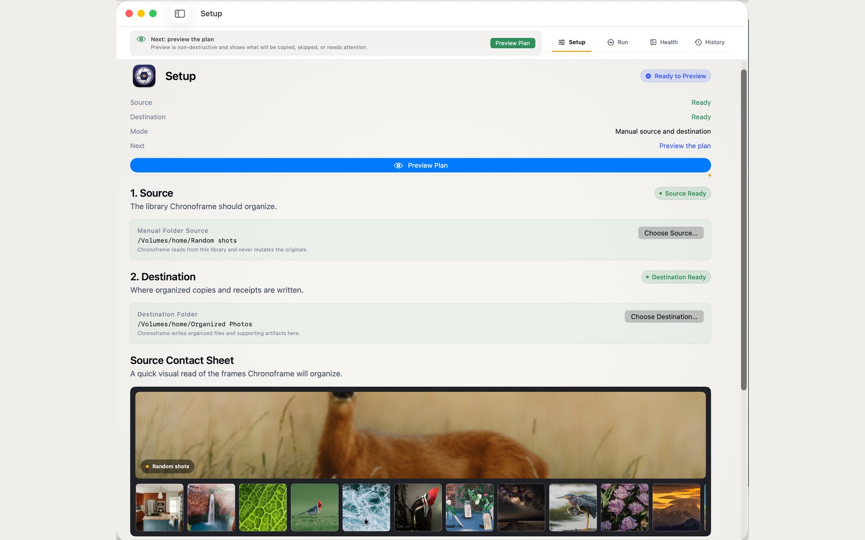Click the /Volumes/home/Random shots path
This screenshot has height=540, width=865.
(x=187, y=240)
